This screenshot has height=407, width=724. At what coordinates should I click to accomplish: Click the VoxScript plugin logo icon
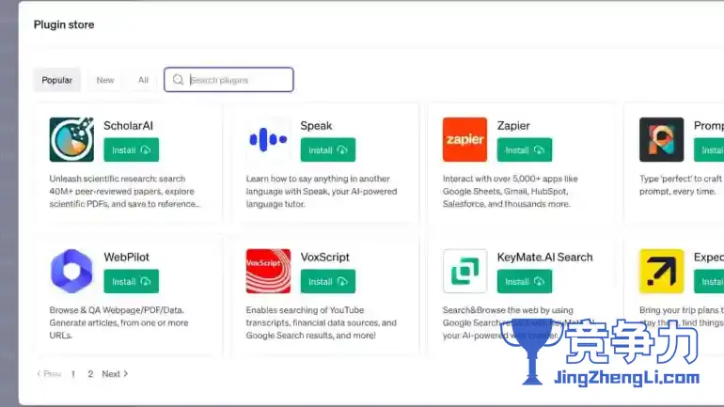pos(268,272)
